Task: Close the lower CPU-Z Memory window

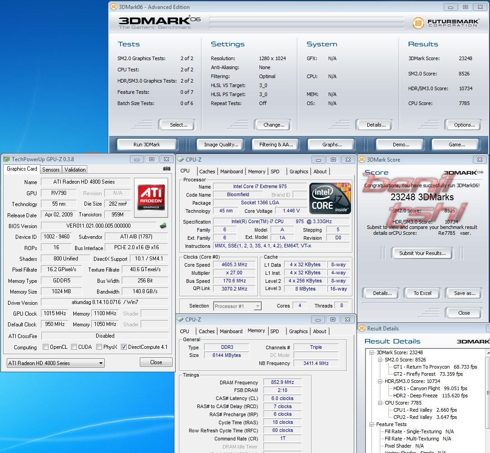Action: click(347, 319)
